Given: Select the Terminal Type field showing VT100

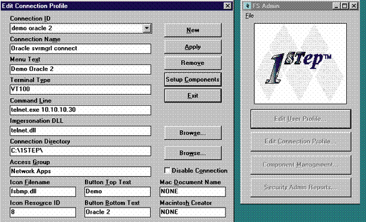Looking at the screenshot, I should (x=80, y=90).
